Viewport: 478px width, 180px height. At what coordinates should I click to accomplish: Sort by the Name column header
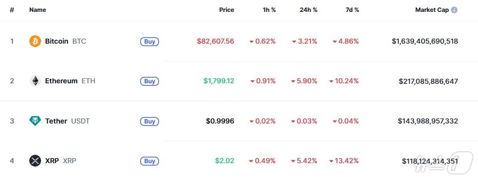tap(38, 10)
